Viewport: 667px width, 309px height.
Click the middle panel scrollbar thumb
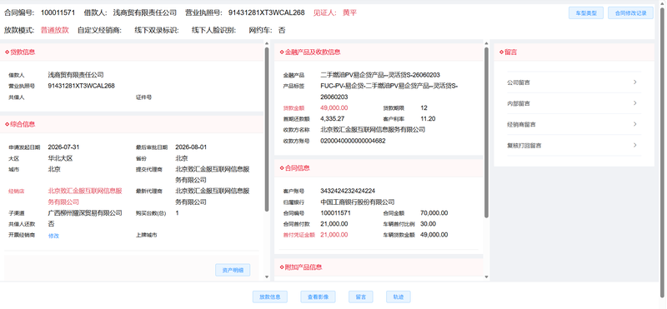487,132
